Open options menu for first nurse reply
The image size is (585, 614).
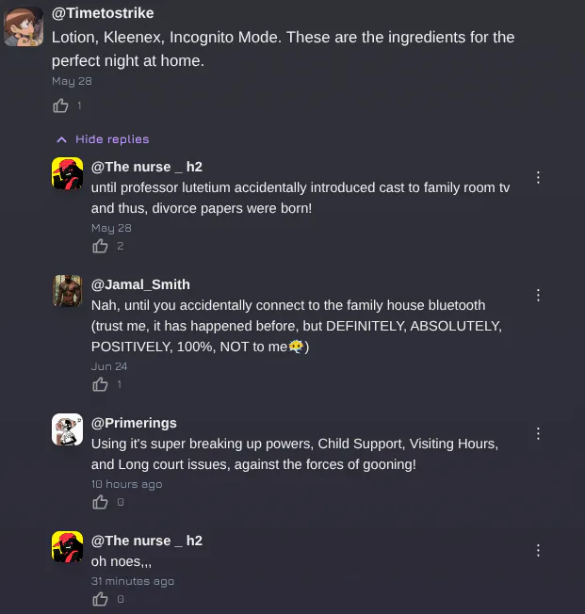[538, 178]
